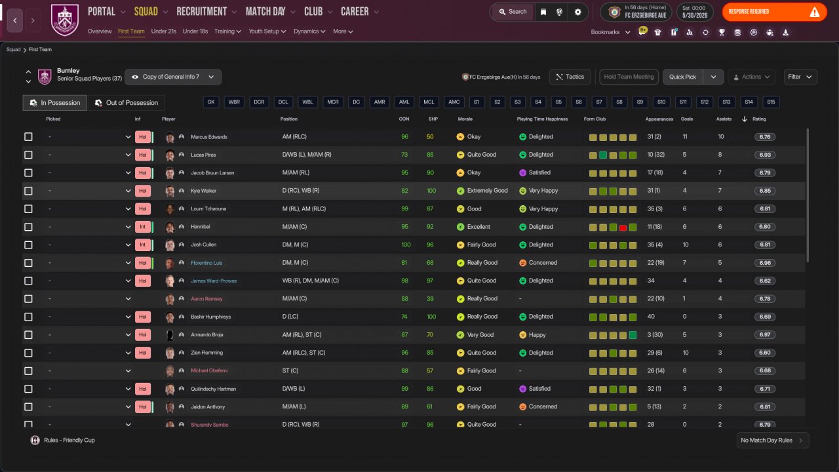
Task: Open the tactics board shortcut icon
Action: tap(674, 32)
